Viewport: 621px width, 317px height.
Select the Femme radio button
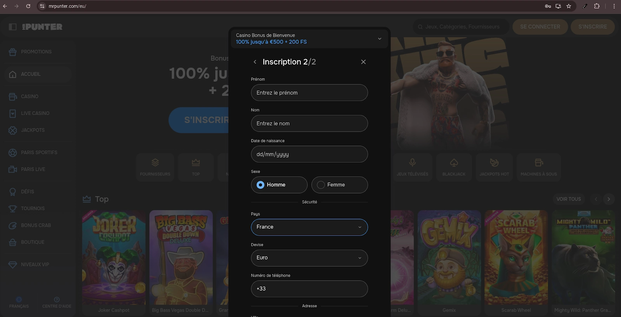pyautogui.click(x=321, y=185)
